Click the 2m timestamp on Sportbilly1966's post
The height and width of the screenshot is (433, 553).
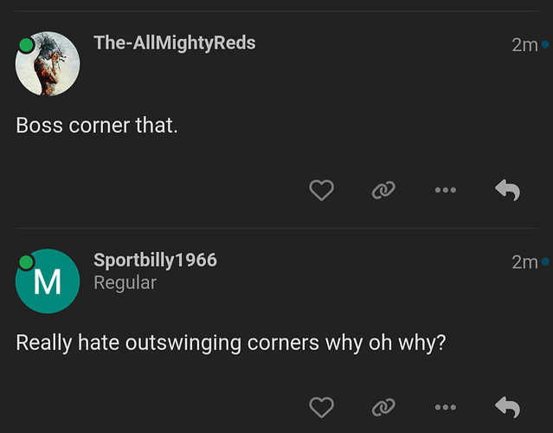[524, 262]
